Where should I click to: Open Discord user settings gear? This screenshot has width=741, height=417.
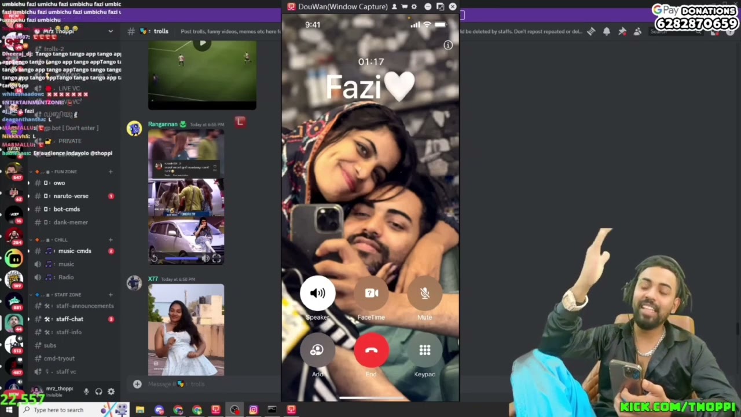coord(111,392)
